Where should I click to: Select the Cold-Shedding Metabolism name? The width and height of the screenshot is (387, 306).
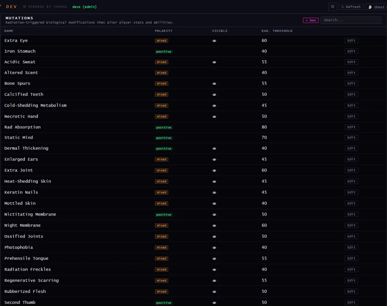click(x=35, y=105)
